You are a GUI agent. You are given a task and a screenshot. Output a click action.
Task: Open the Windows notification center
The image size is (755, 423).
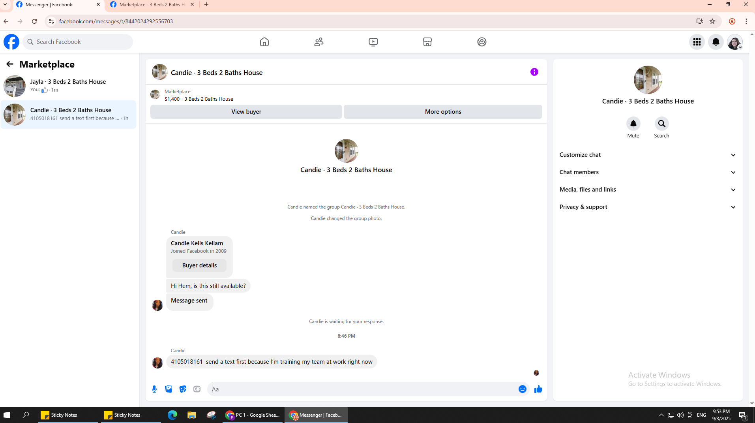click(x=742, y=415)
